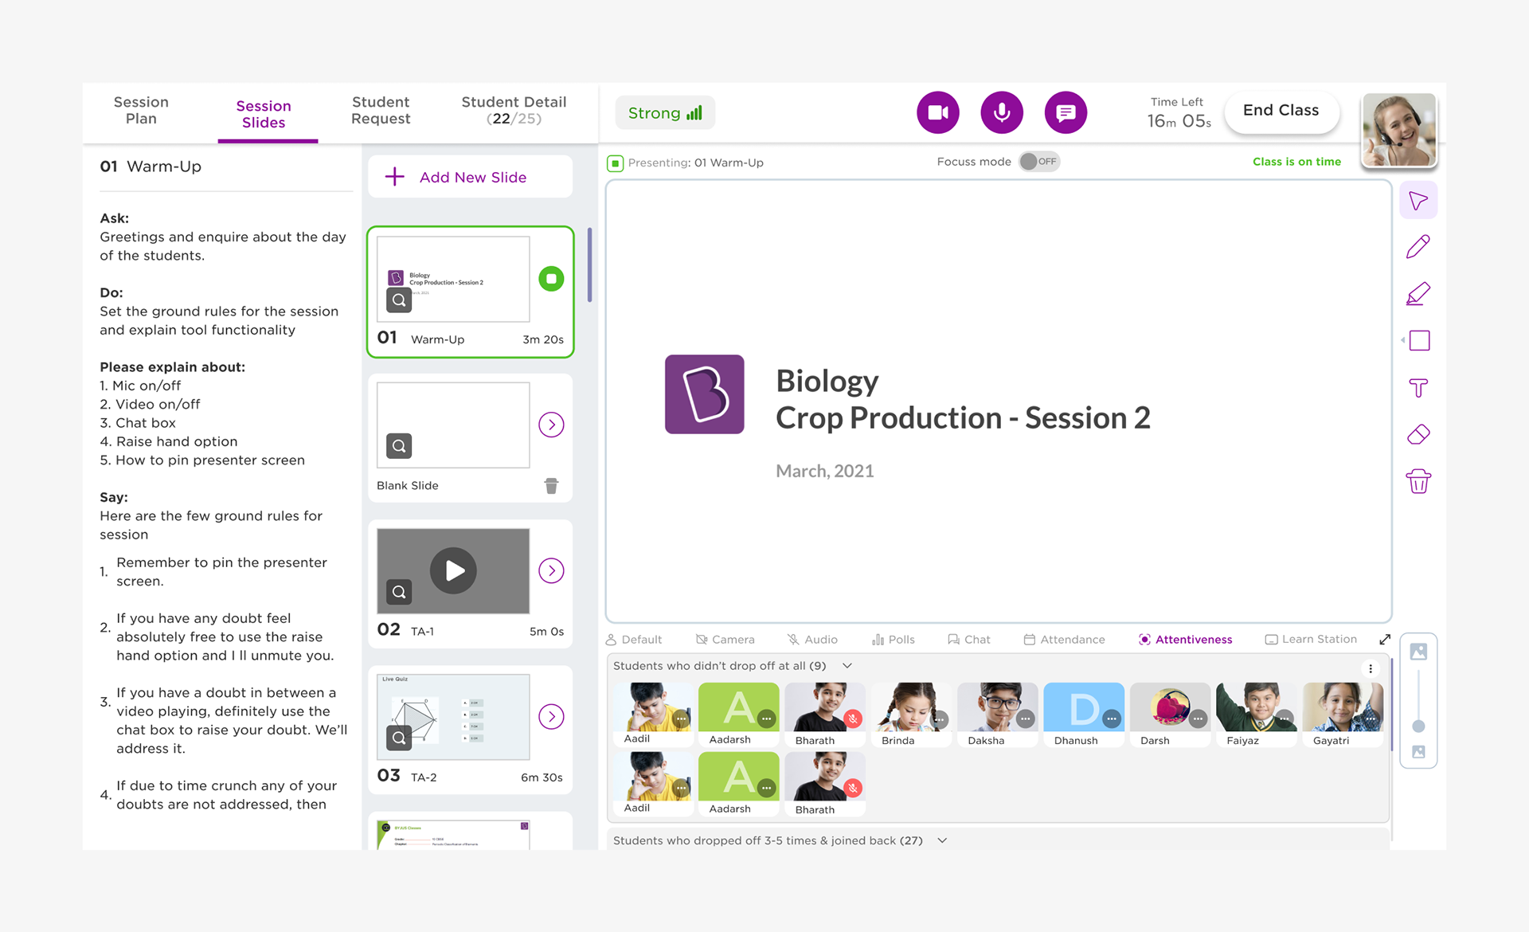1529x932 pixels.
Task: Switch to the Session Plan tab
Action: click(141, 111)
